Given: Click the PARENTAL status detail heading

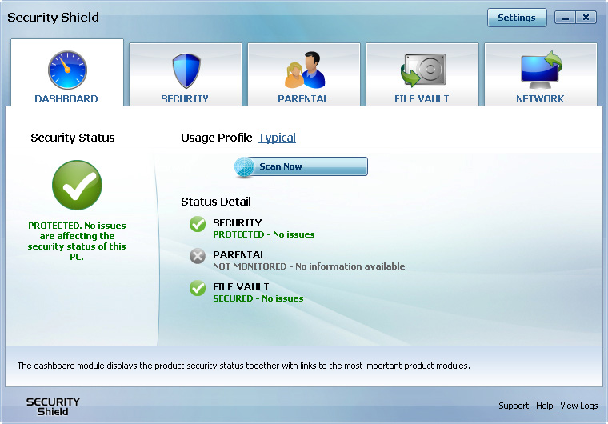Looking at the screenshot, I should (239, 255).
